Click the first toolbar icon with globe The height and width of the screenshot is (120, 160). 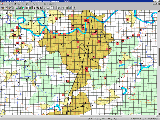(2, 8)
